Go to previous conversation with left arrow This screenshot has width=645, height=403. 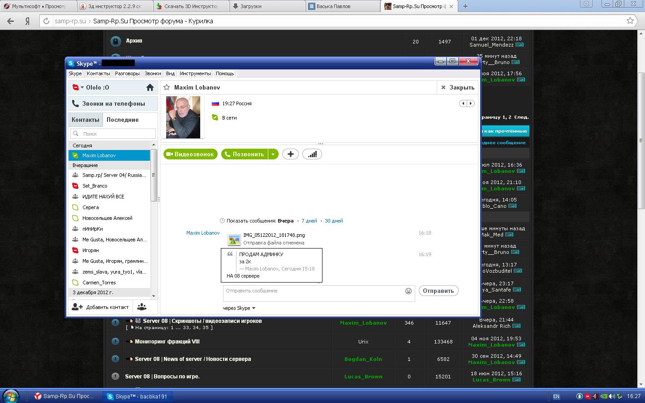coord(463,103)
